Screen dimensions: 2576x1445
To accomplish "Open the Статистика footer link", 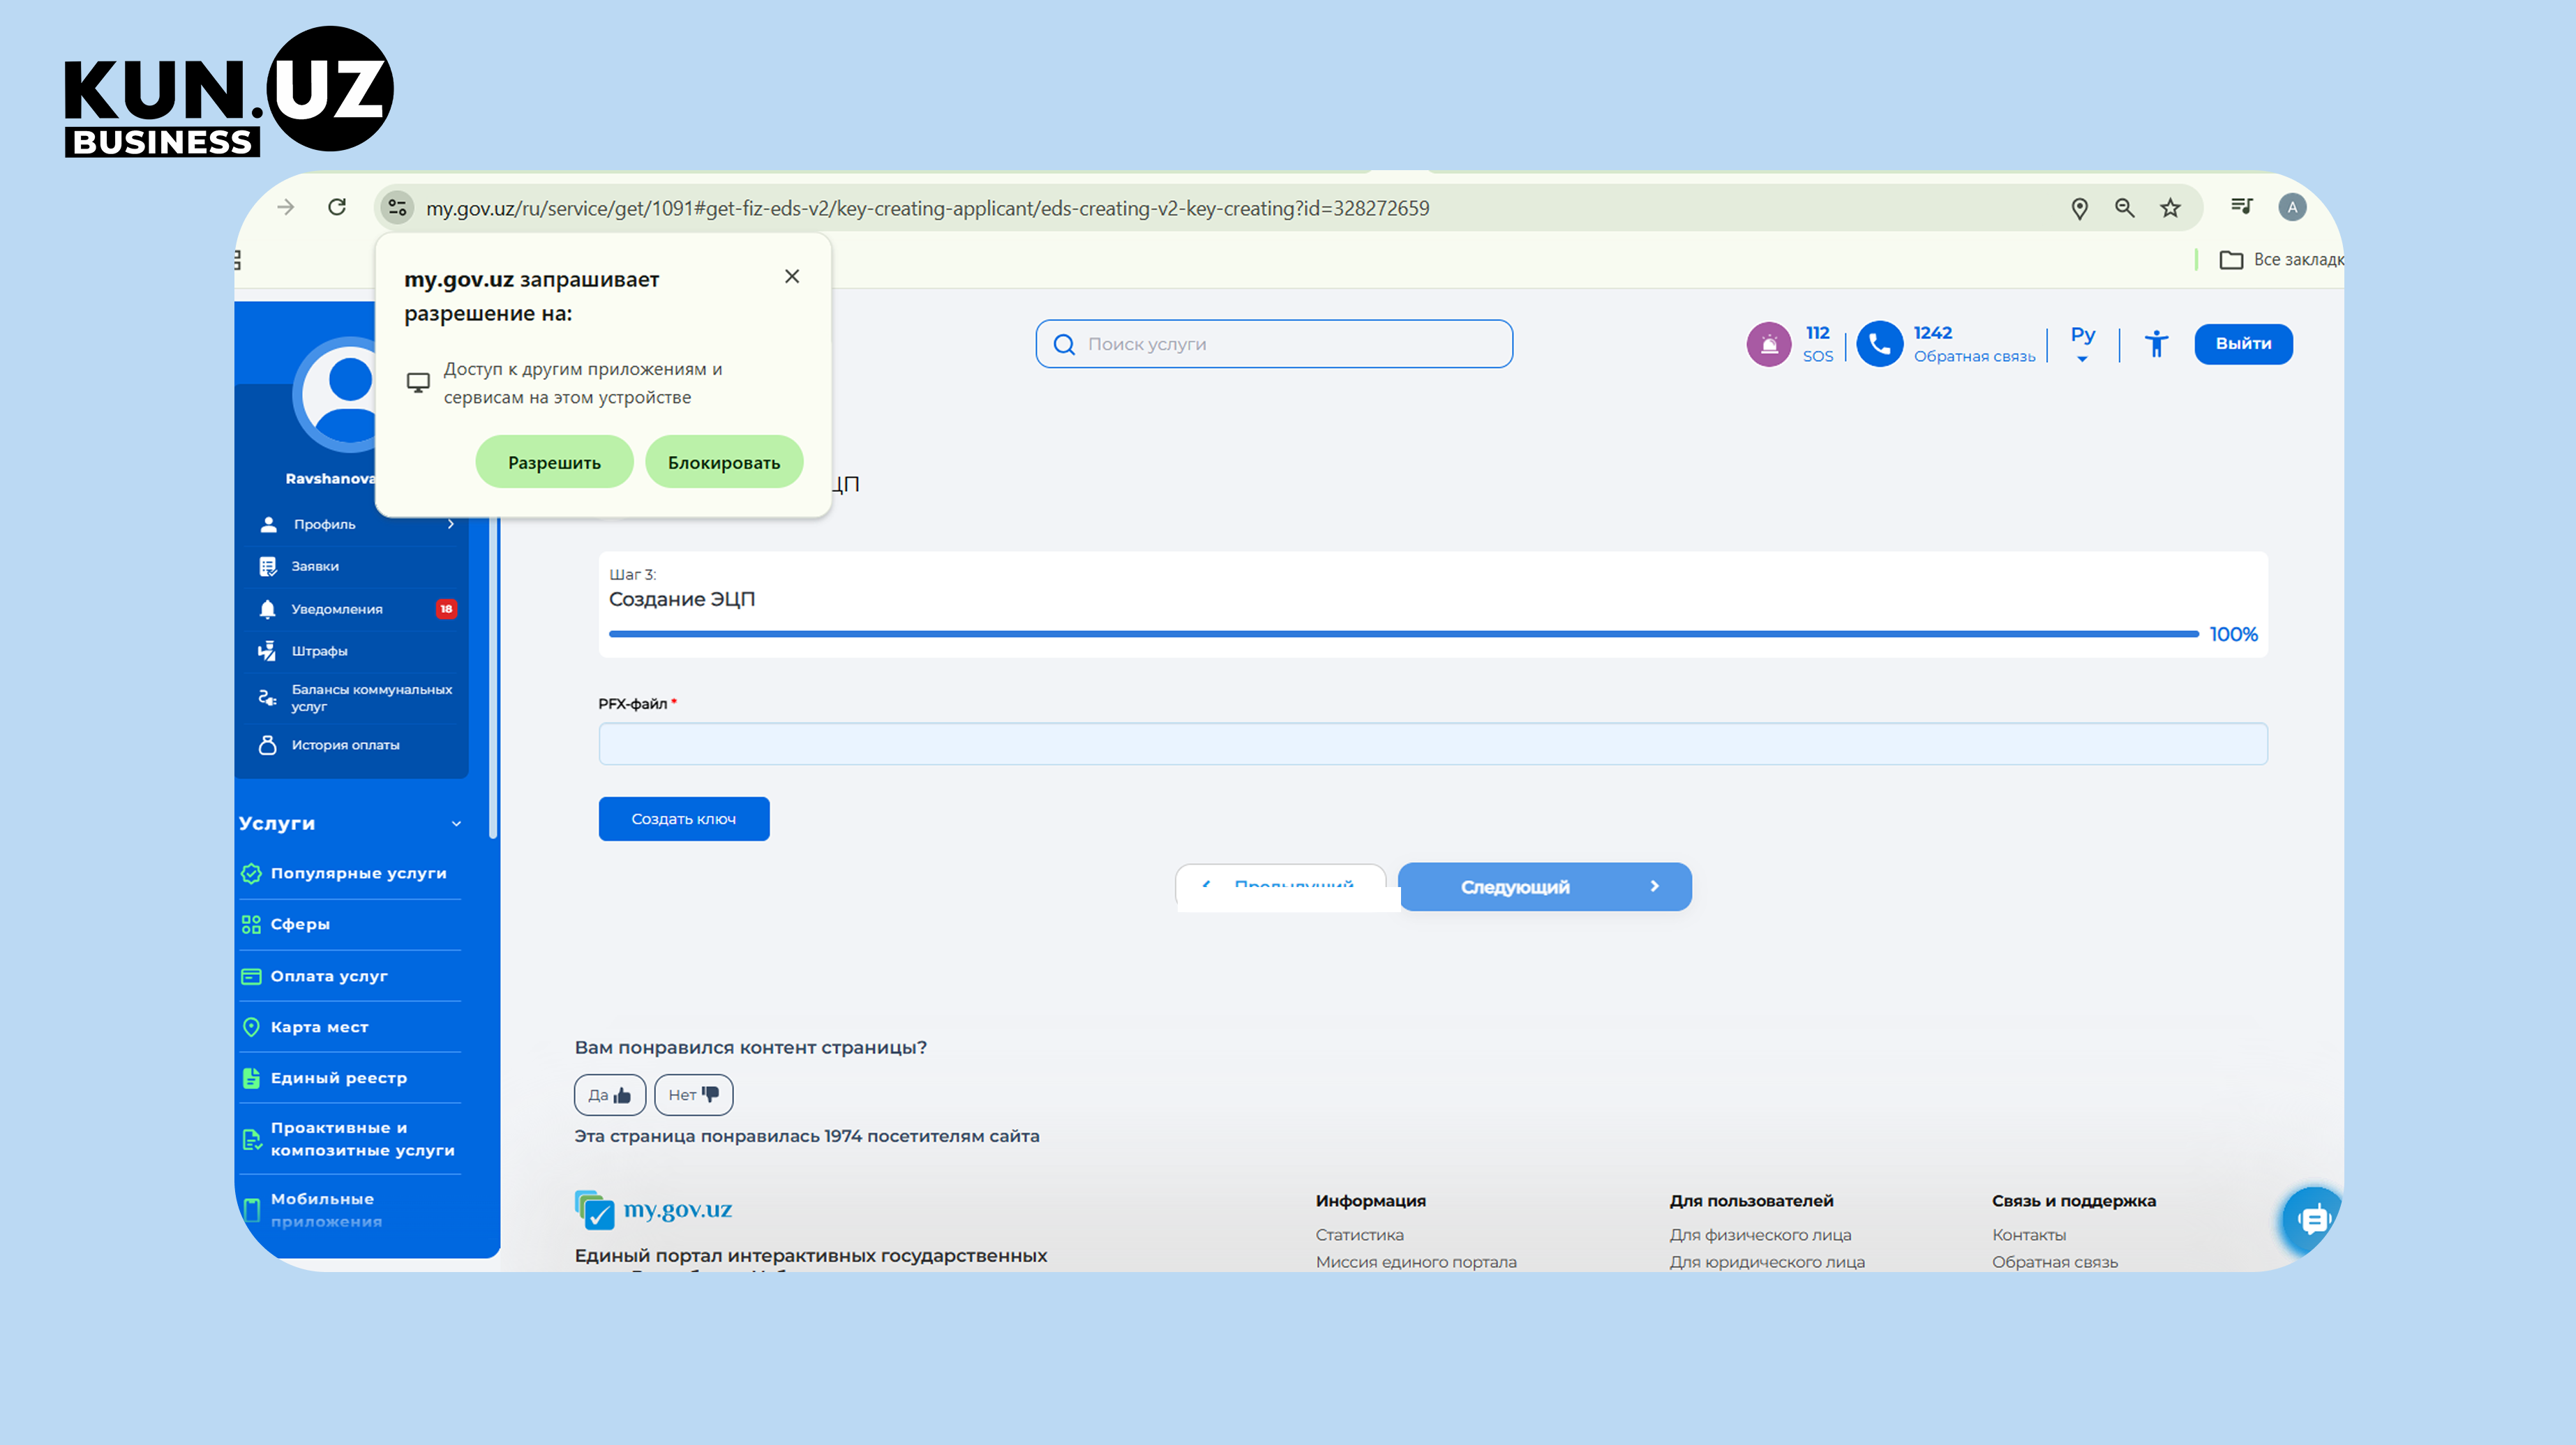I will (1359, 1235).
